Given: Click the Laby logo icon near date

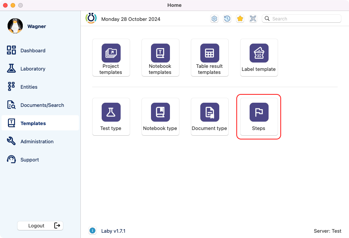Looking at the screenshot, I should click(x=91, y=18).
